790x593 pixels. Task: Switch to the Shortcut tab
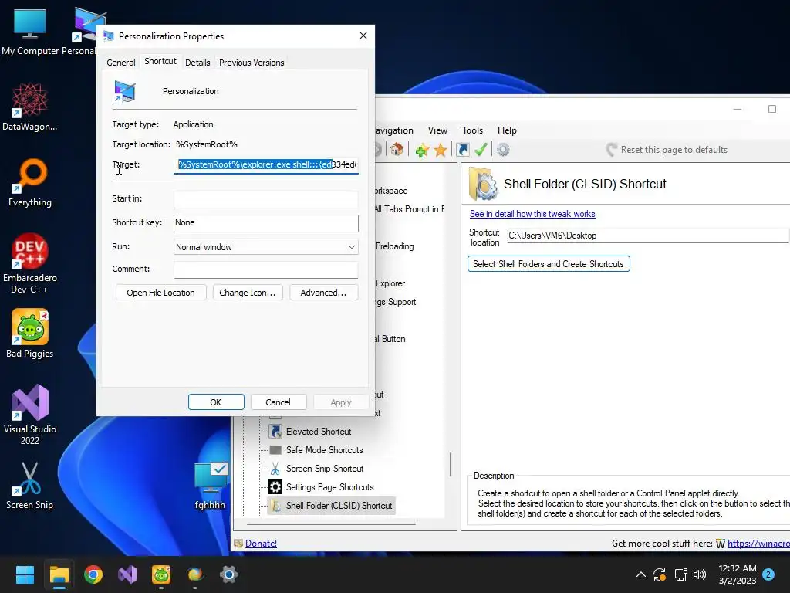point(160,61)
